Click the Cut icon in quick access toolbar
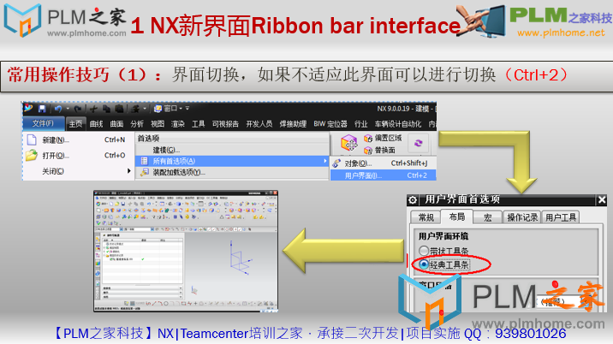This screenshot has height=344, width=613. 94,109
